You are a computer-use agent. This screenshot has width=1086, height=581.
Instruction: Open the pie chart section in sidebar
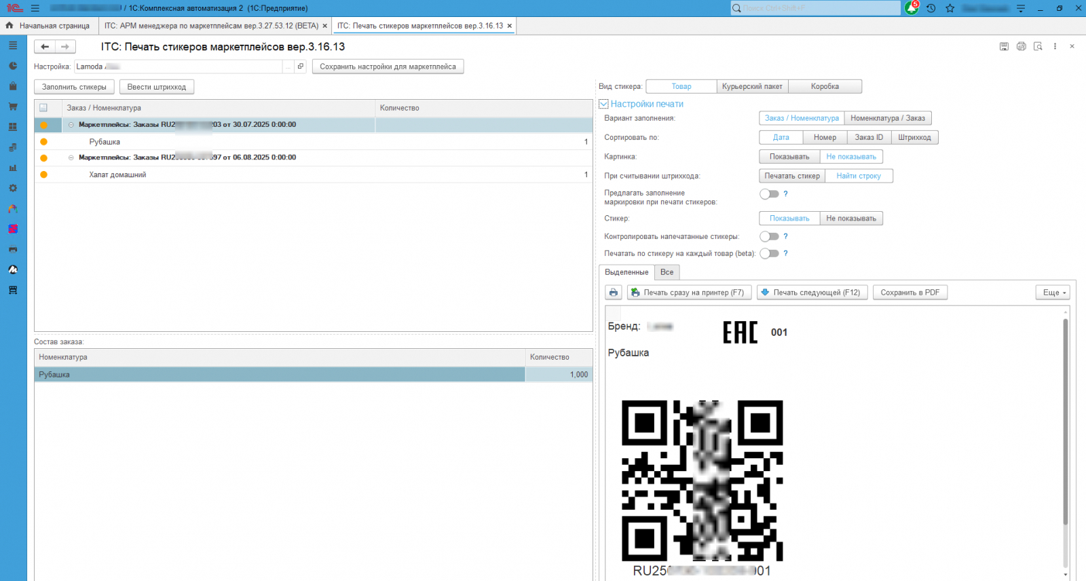click(x=13, y=66)
